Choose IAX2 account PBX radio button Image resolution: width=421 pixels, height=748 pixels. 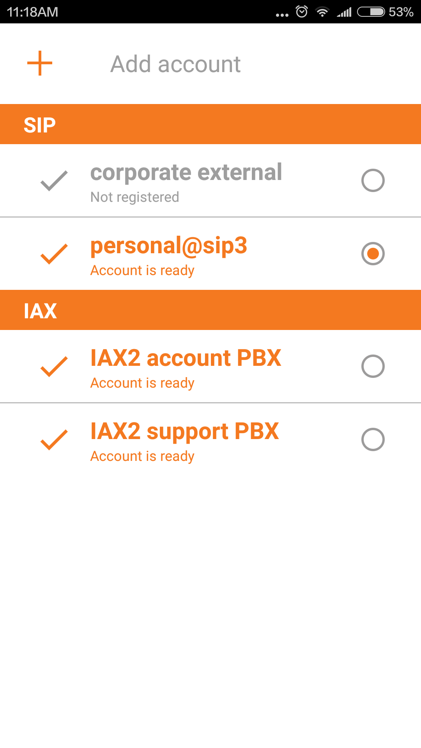coord(373,366)
